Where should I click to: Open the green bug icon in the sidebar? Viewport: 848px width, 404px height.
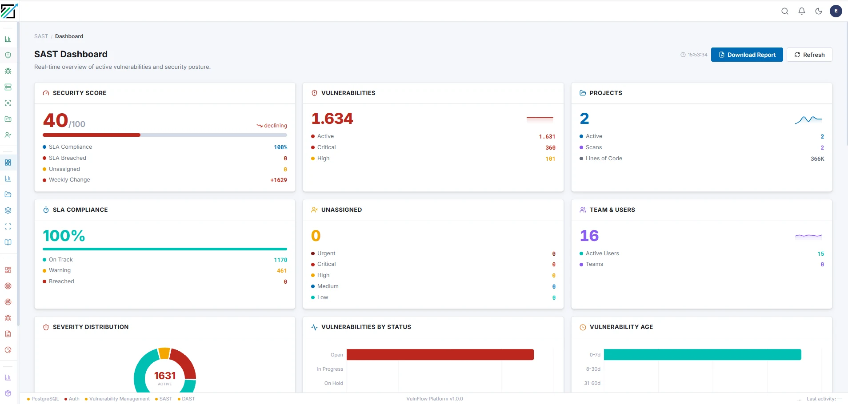[8, 71]
